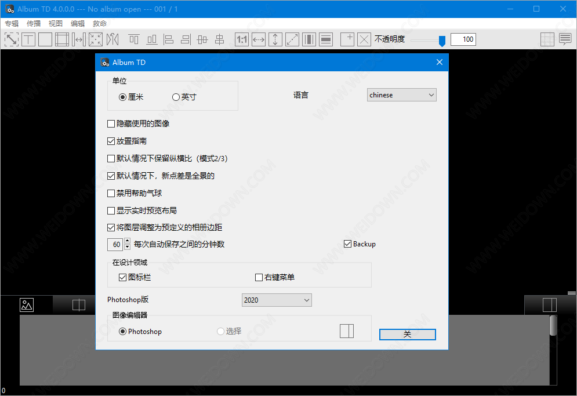The width and height of the screenshot is (577, 396).
Task: Open the Photoshop版 2020 dropdown
Action: [277, 300]
